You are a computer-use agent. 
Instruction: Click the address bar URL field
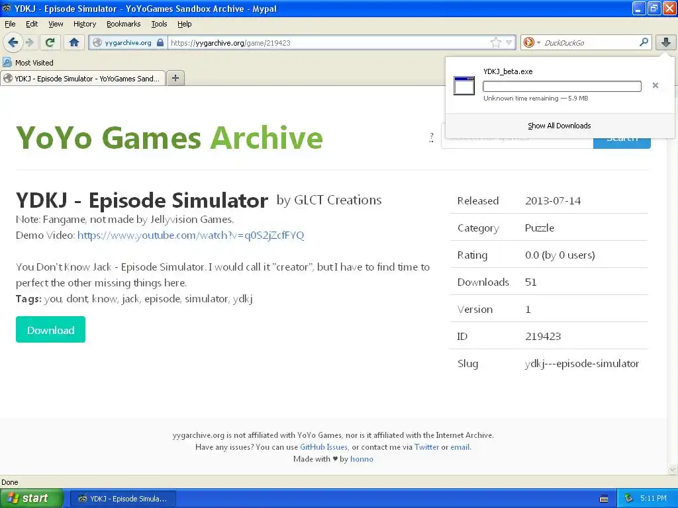pos(328,42)
